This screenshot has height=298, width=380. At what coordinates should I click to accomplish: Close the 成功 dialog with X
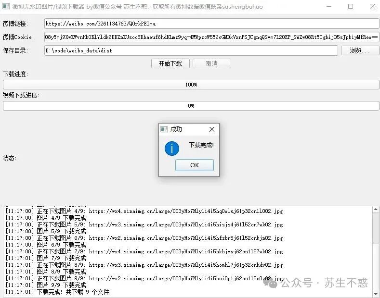212,129
